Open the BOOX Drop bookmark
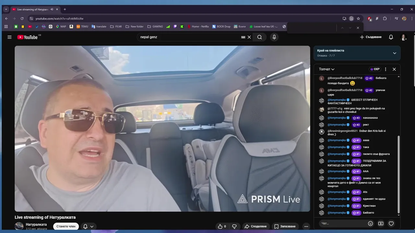415x233 pixels. (x=221, y=27)
